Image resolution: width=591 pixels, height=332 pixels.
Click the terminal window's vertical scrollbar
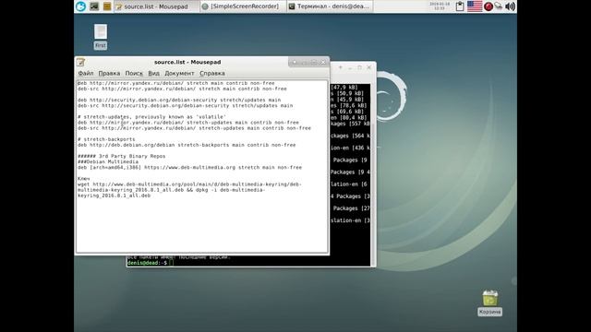tap(373, 174)
